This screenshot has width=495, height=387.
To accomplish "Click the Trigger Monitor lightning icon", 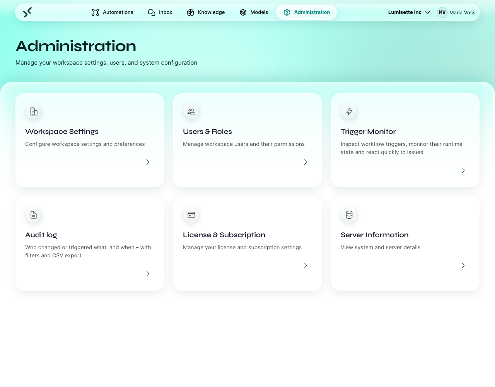I will 349,111.
